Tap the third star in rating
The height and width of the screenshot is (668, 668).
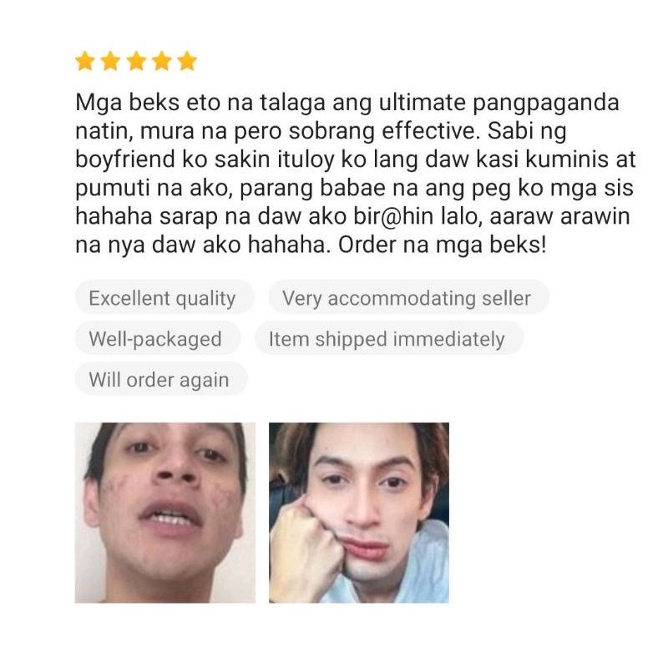point(136,61)
